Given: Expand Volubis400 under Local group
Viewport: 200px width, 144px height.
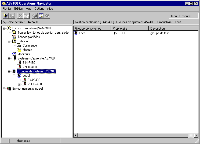Looking at the screenshot, I should click(x=19, y=84).
